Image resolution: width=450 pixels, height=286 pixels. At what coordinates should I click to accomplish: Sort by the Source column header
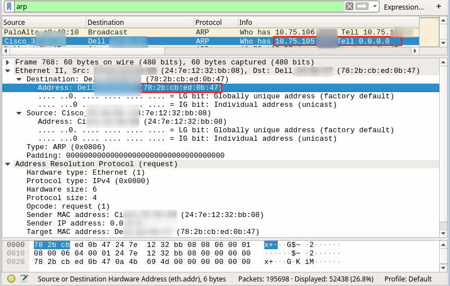tap(45, 22)
